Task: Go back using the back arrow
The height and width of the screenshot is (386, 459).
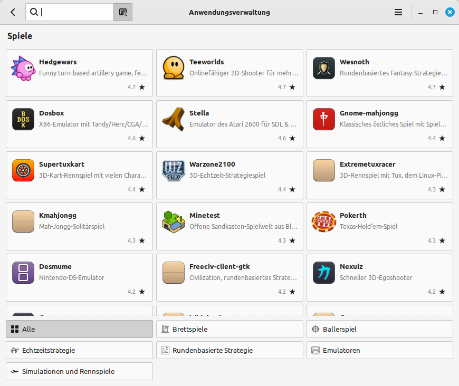Action: (x=13, y=12)
